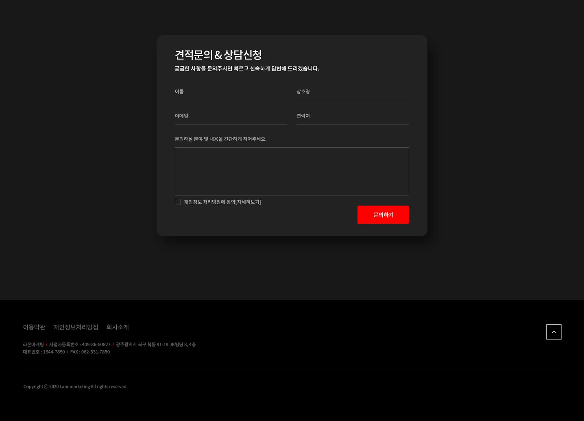Viewport: 584px width, 421px height.
Task: Click the 이메일 email input field
Action: (x=231, y=118)
